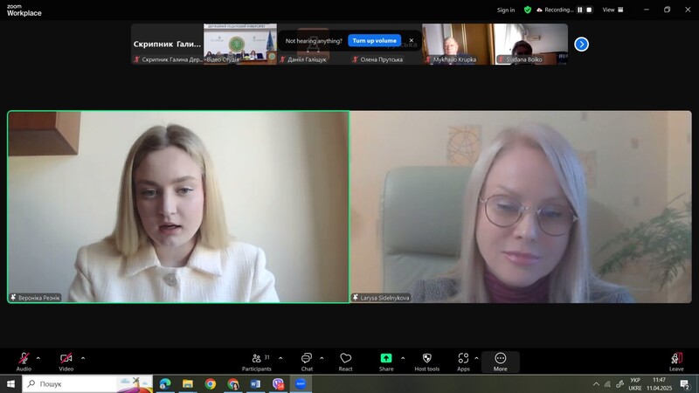
Task: Open Viber from taskbar
Action: 278,383
